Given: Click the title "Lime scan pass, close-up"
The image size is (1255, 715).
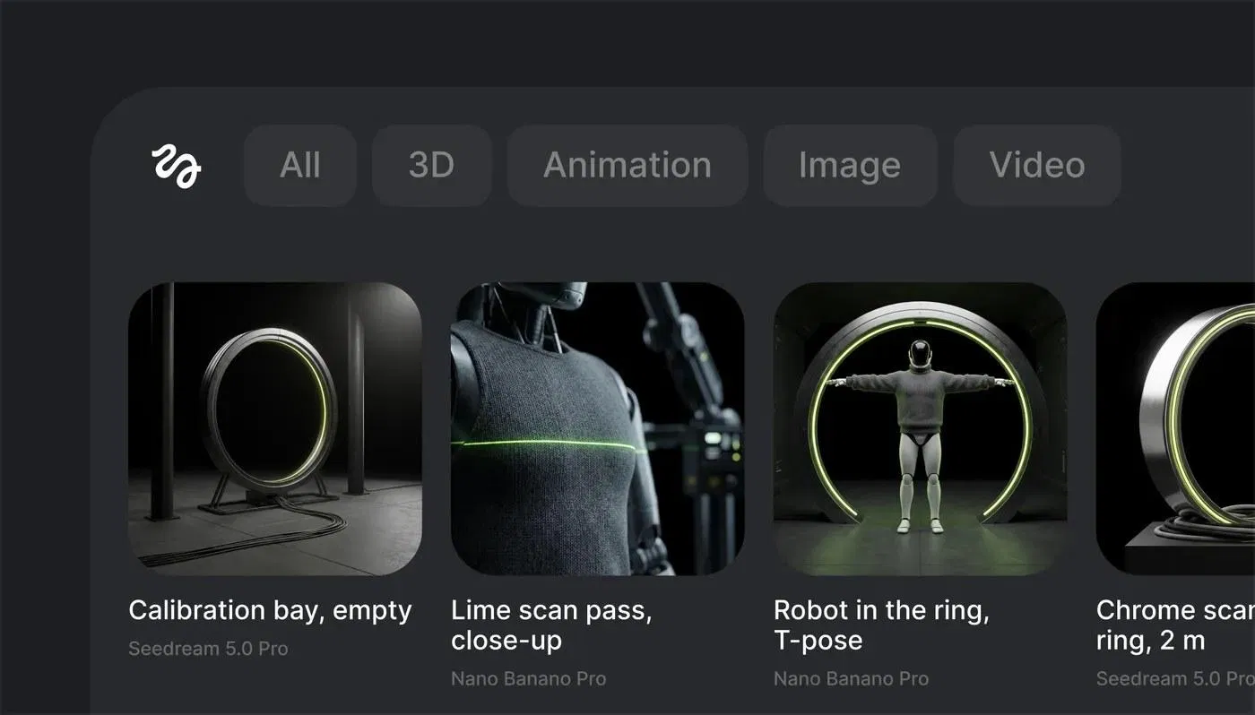Looking at the screenshot, I should [551, 625].
